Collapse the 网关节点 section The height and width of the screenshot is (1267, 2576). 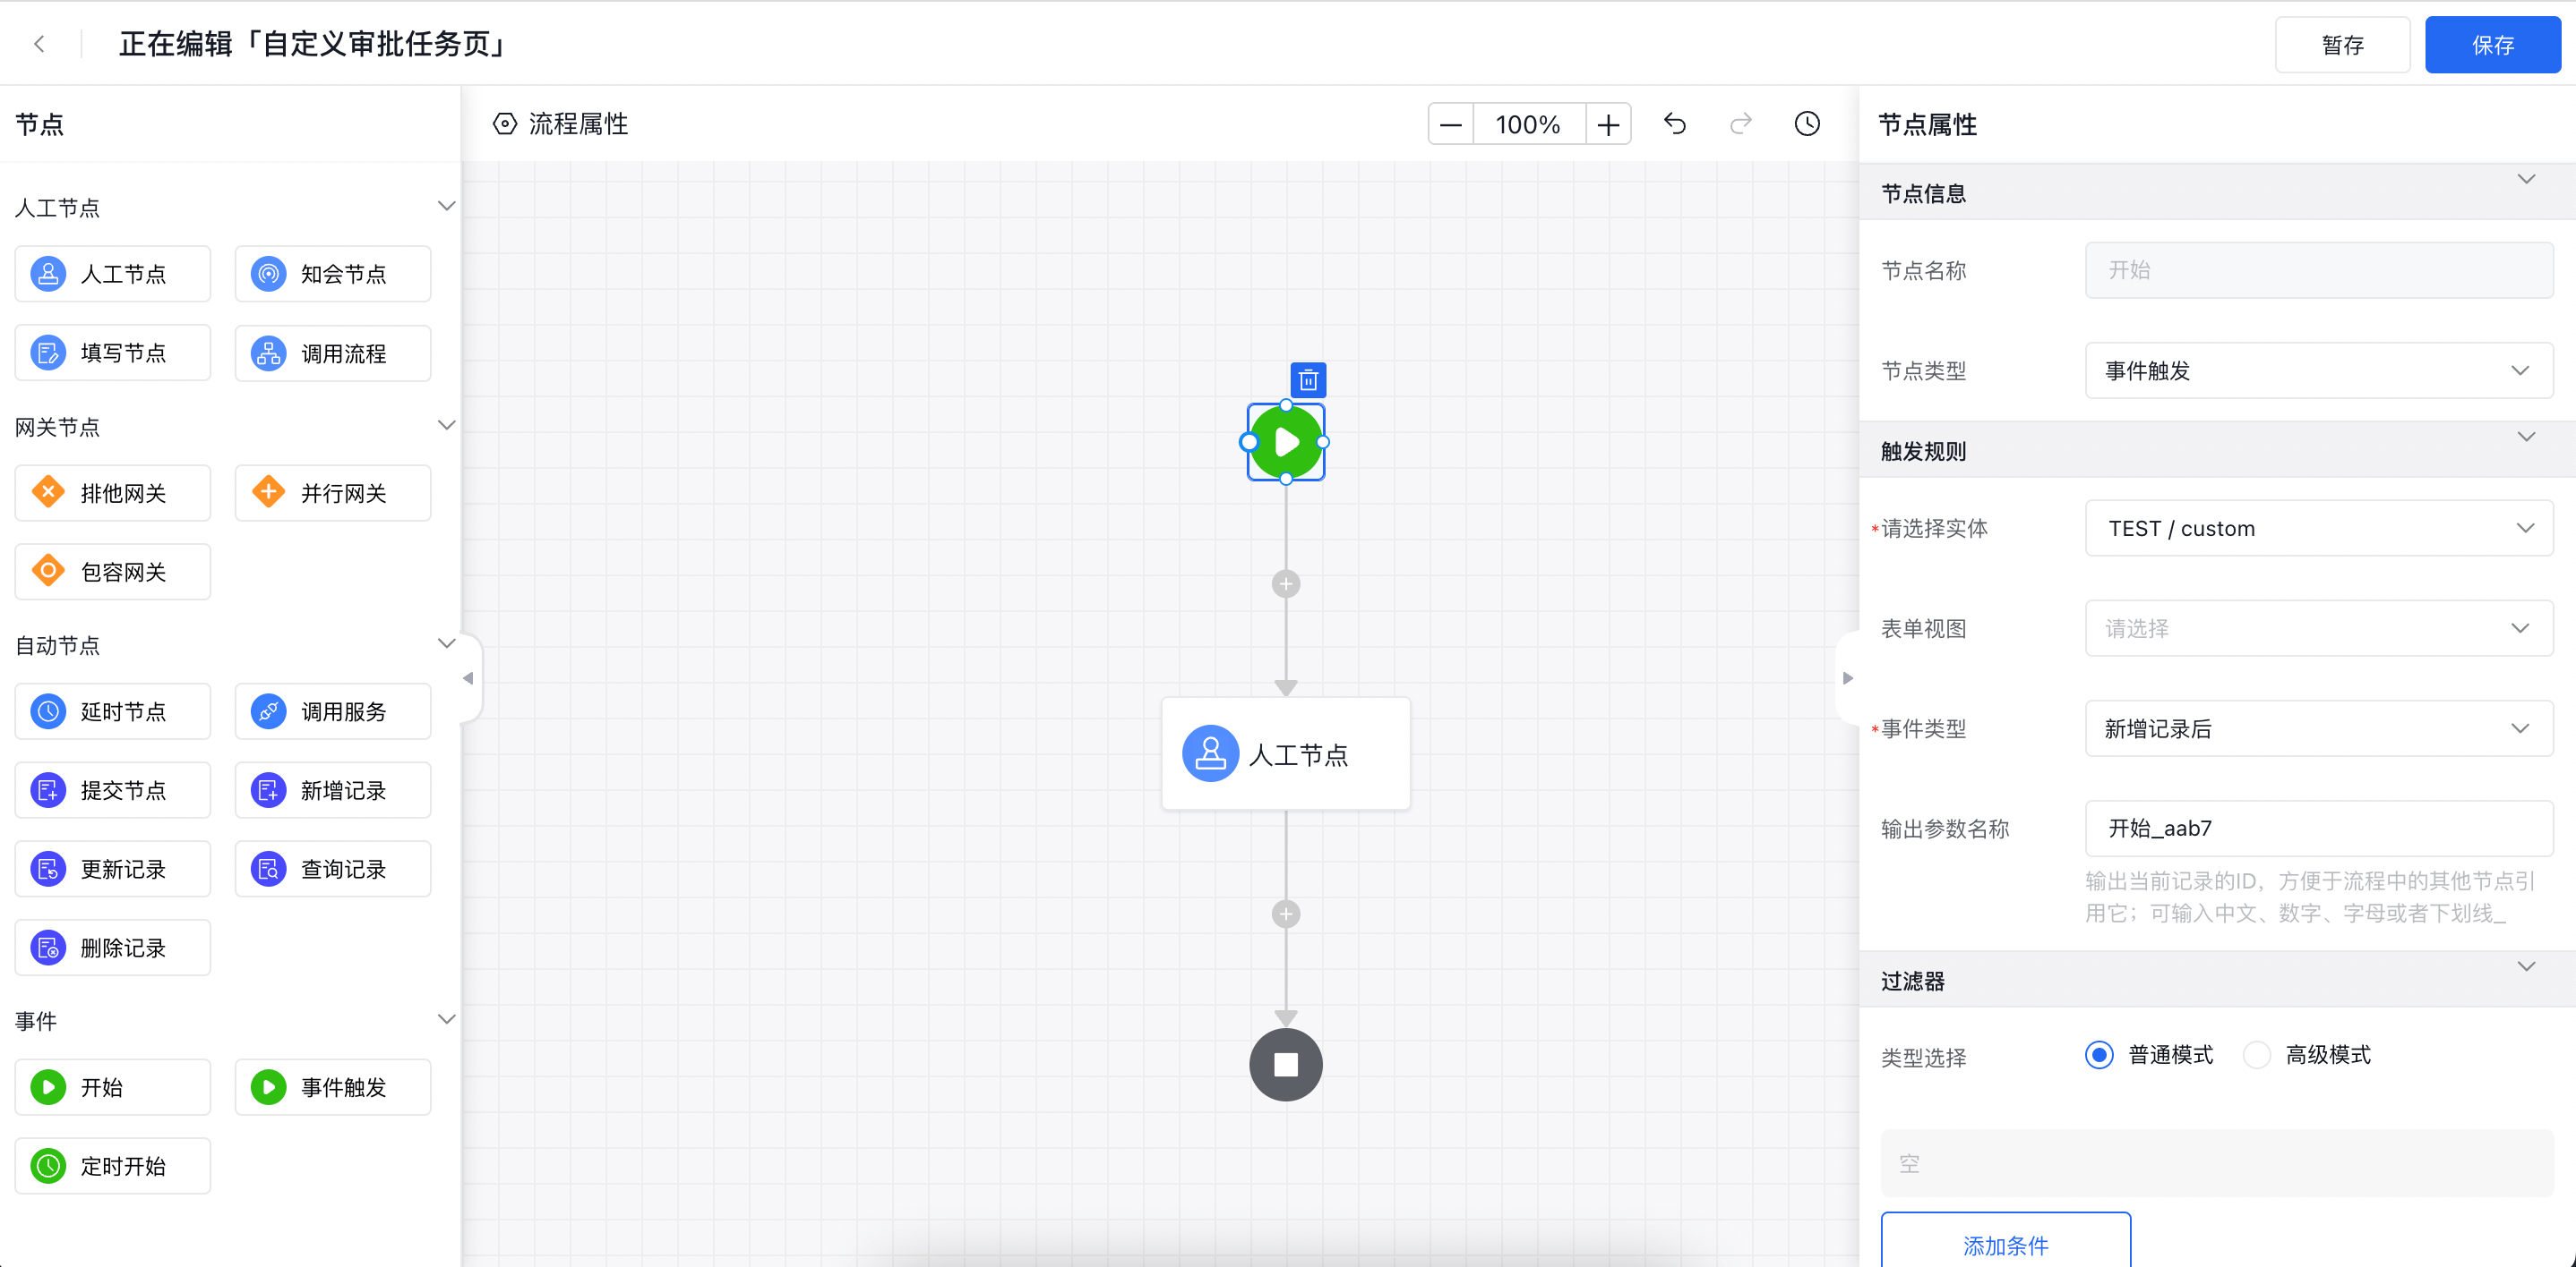pyautogui.click(x=446, y=426)
